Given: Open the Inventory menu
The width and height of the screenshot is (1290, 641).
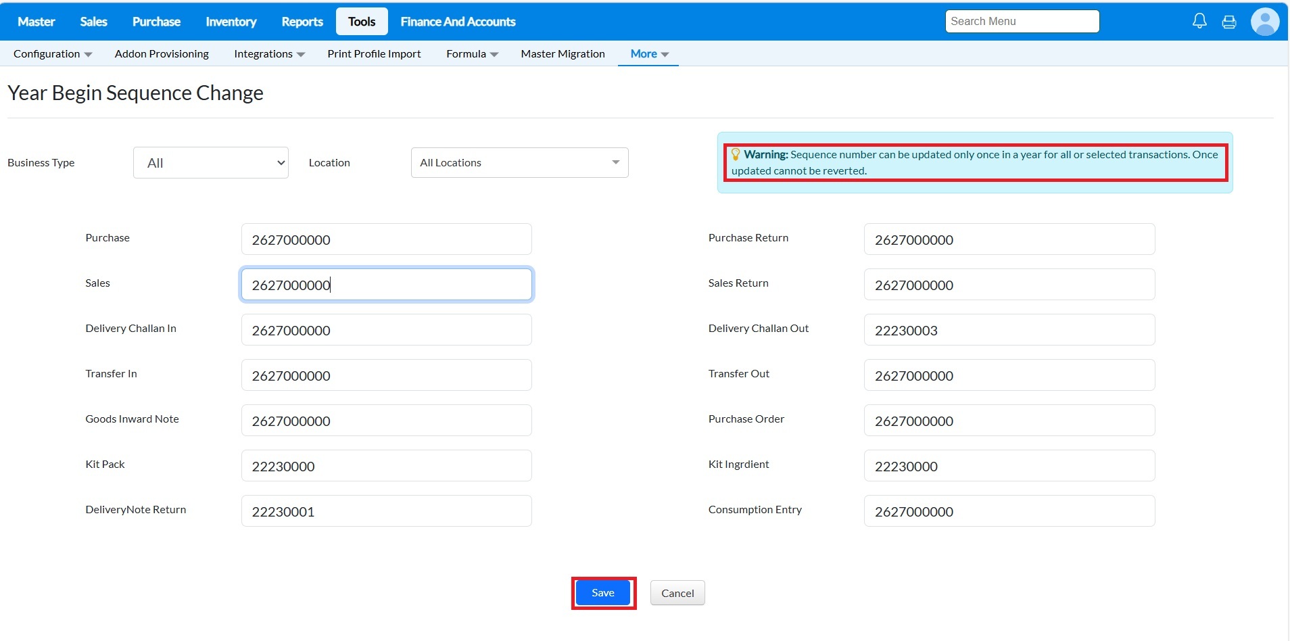Looking at the screenshot, I should coord(231,22).
